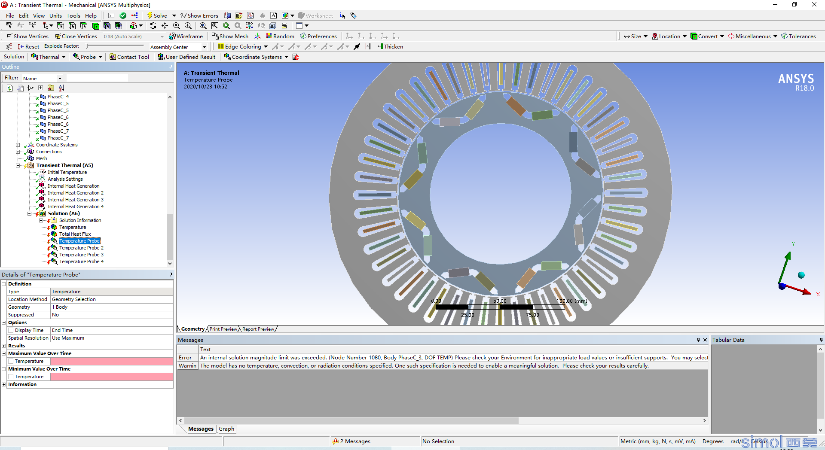Toggle Thicken edge display

click(x=389, y=46)
